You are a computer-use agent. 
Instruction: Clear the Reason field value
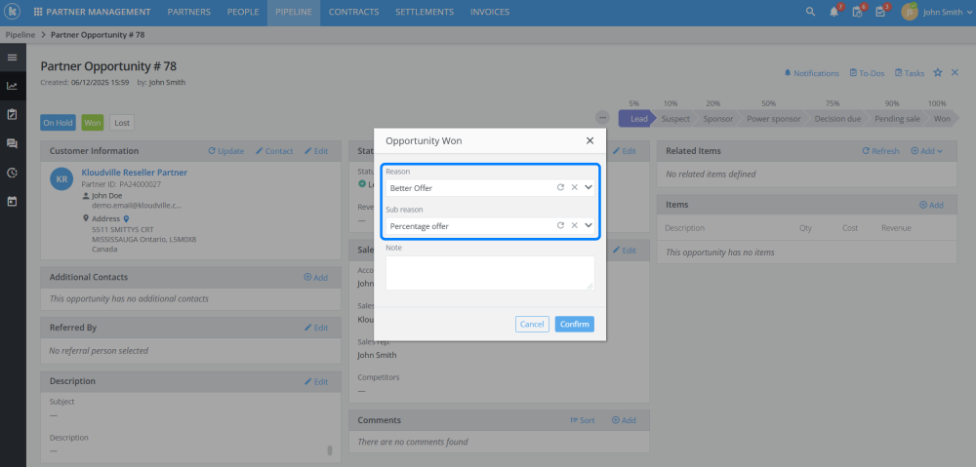pos(575,187)
